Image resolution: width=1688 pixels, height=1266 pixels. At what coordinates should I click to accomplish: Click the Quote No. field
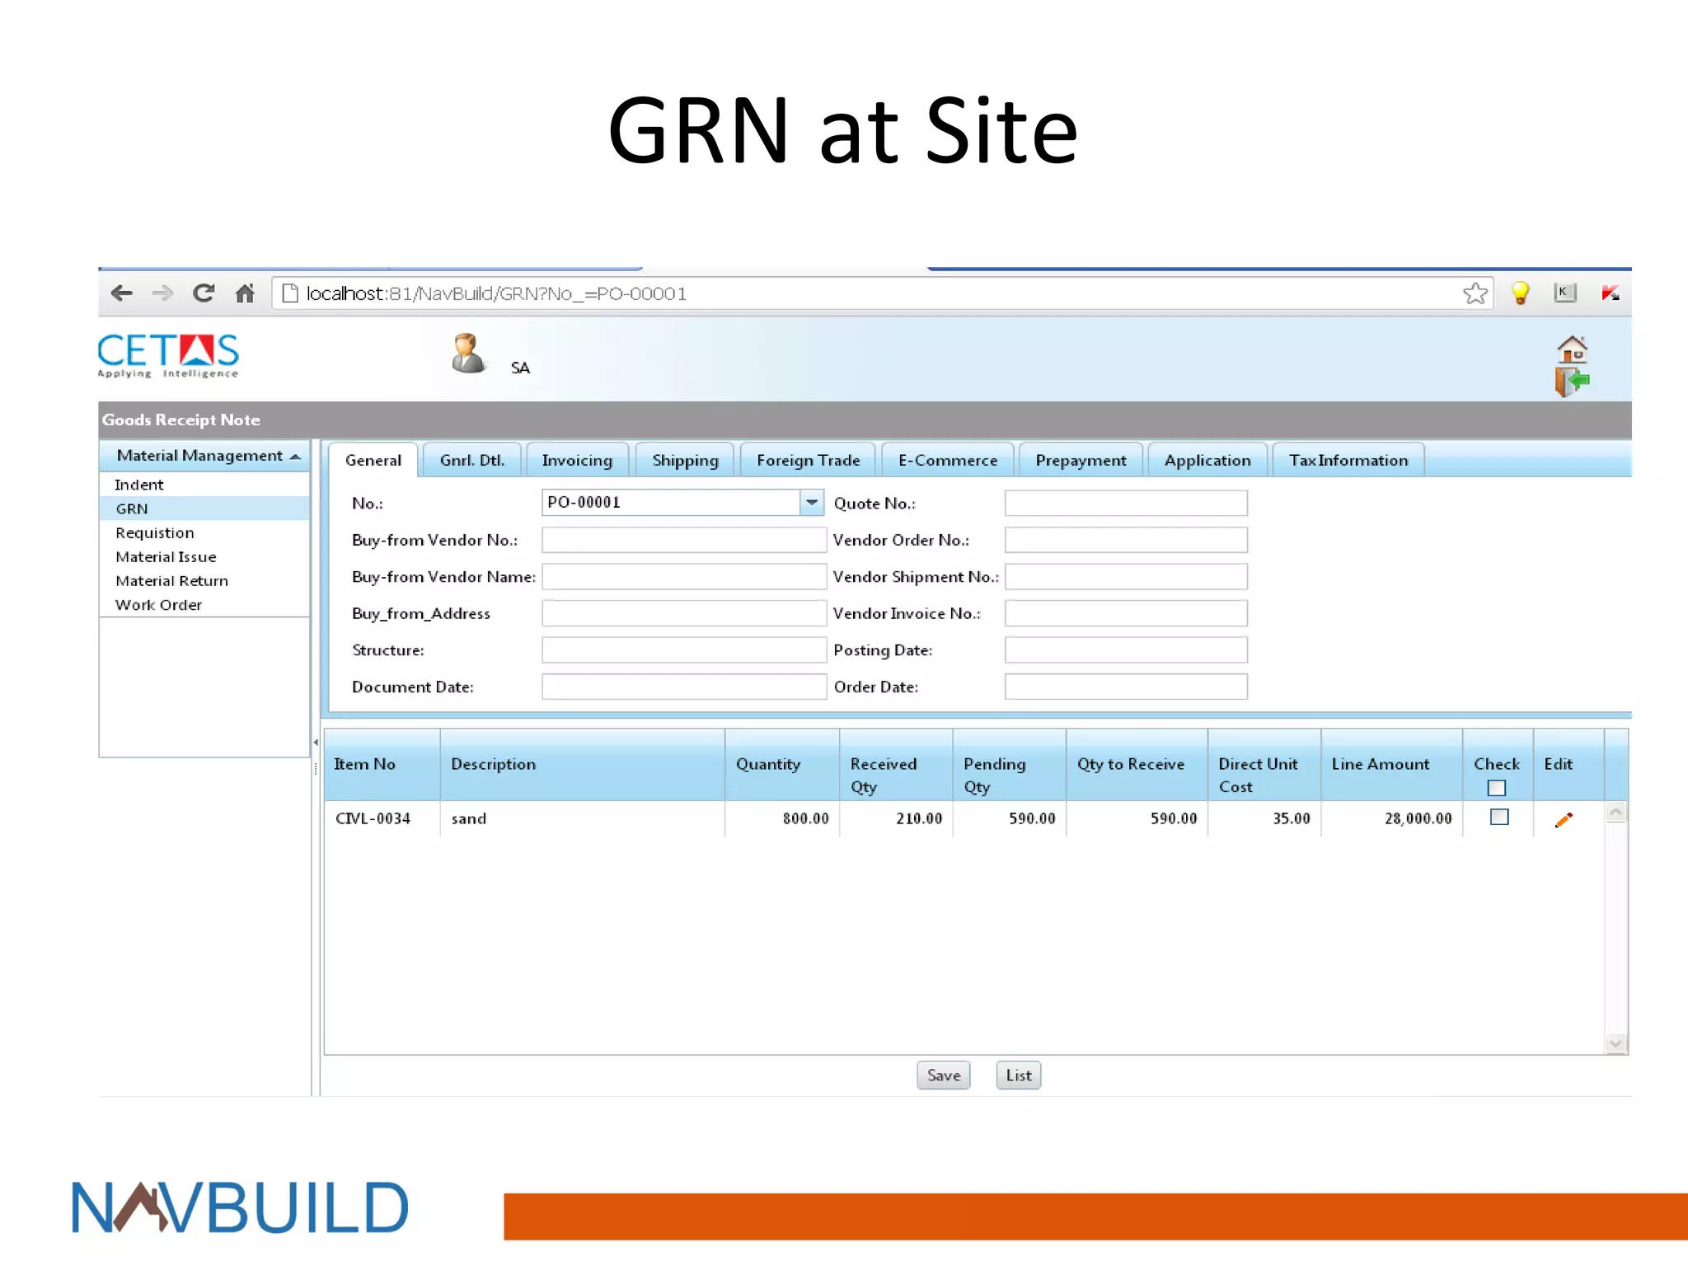click(x=1126, y=503)
